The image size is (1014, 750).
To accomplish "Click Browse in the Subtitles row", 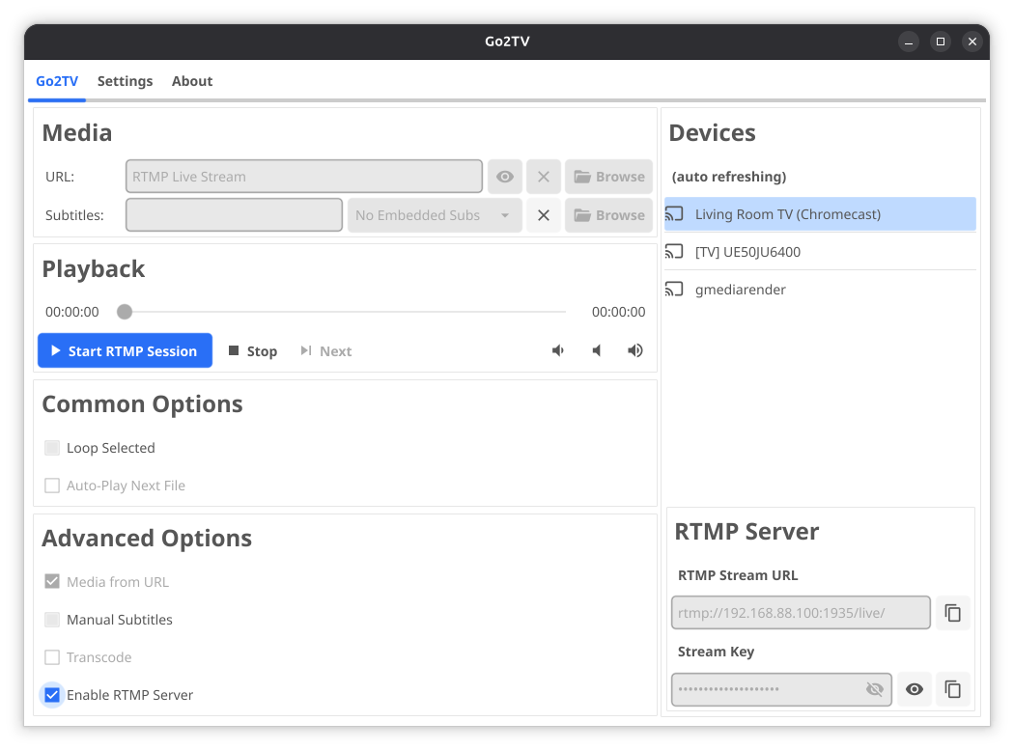I will 608,215.
